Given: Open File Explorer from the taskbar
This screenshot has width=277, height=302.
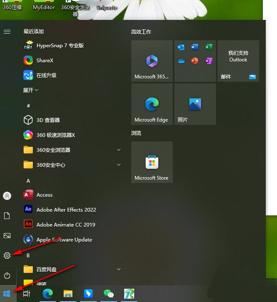Looking at the screenshot, I should (68, 294).
